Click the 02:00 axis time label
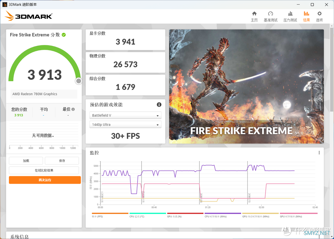Image resolution: width=334 pixels, height=239 pixels. [x=261, y=207]
